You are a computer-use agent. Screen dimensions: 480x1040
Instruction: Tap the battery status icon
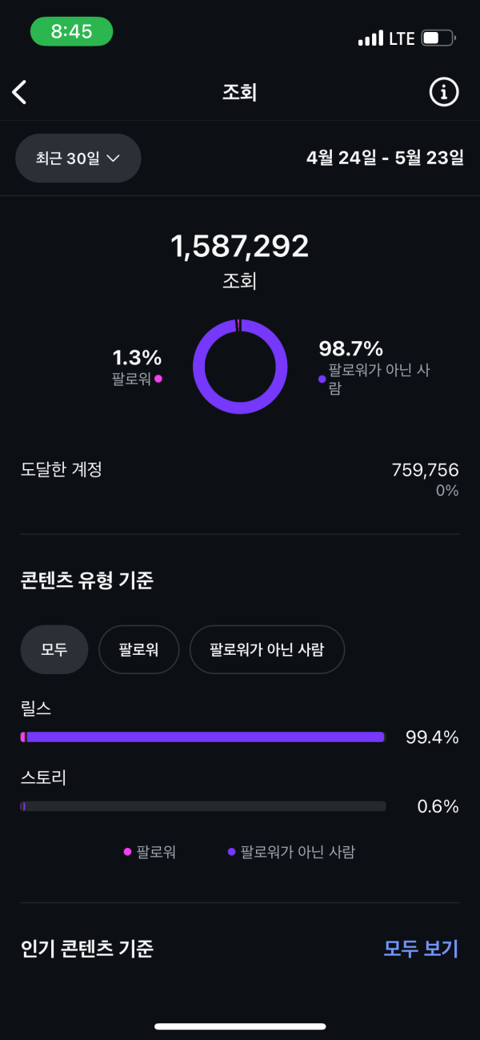click(438, 38)
